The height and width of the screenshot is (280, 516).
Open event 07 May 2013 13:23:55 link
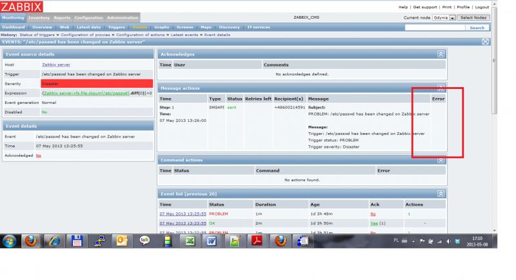[x=183, y=223]
